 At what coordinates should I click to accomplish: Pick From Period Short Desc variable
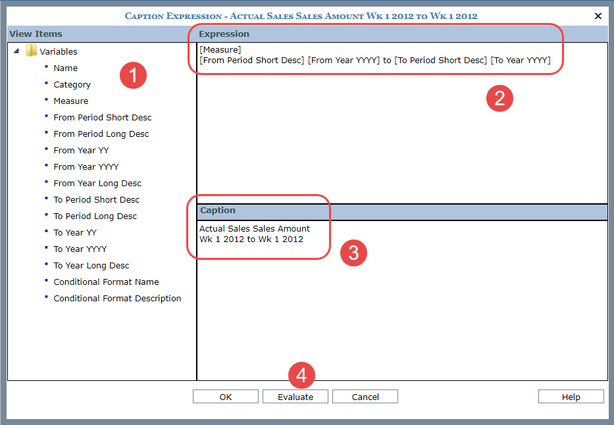tap(102, 117)
